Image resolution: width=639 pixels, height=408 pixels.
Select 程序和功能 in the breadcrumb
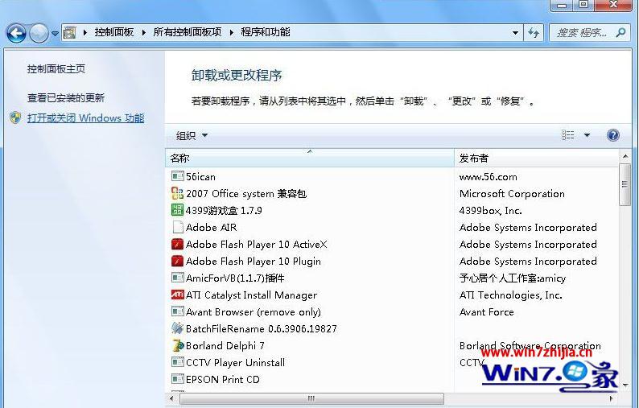click(266, 32)
